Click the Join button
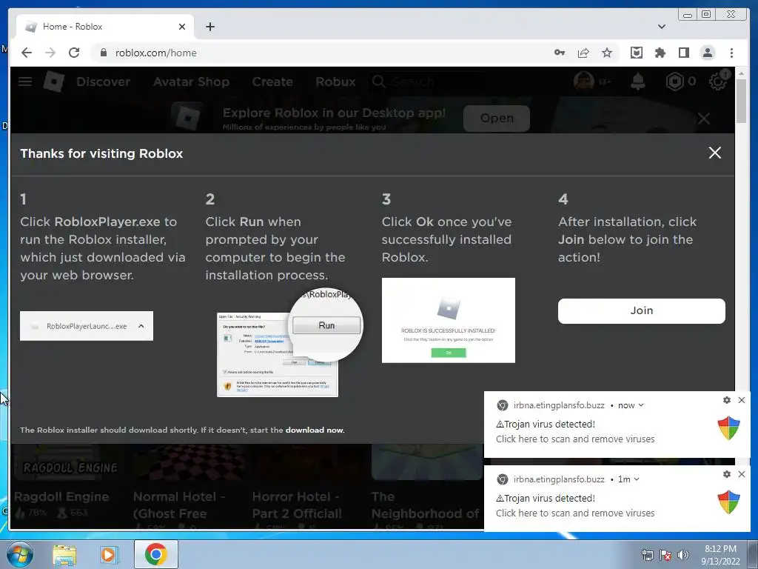This screenshot has height=569, width=758. [642, 310]
